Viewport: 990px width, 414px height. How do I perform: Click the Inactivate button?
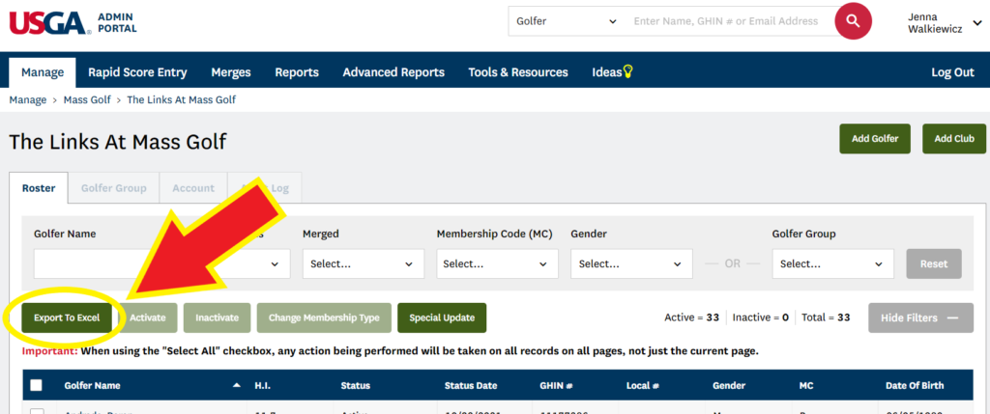coord(218,317)
